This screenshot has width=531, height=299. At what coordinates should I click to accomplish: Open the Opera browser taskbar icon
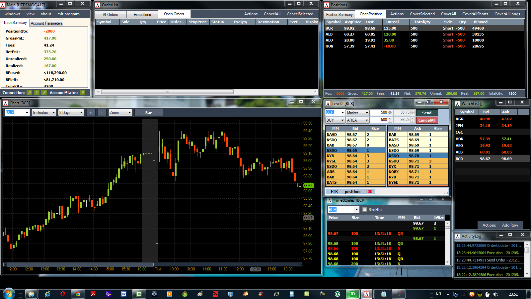click(x=63, y=294)
